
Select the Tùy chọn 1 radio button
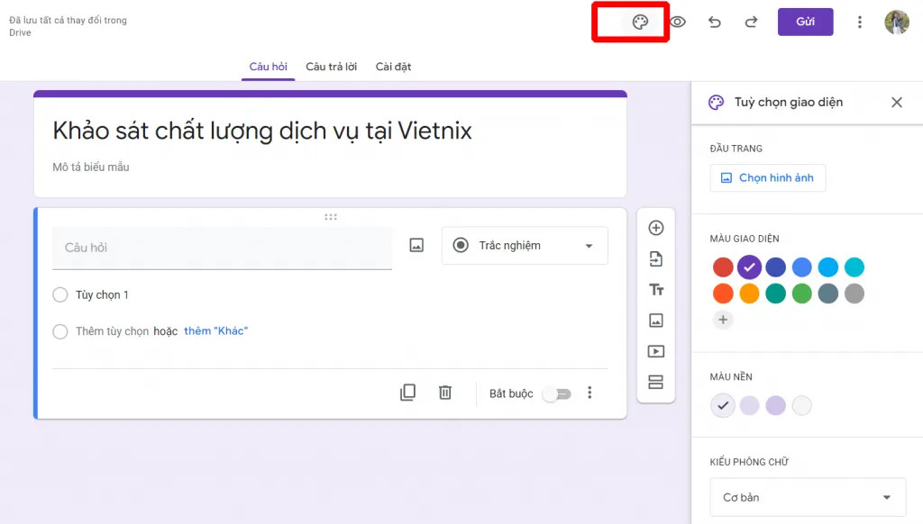pos(59,294)
